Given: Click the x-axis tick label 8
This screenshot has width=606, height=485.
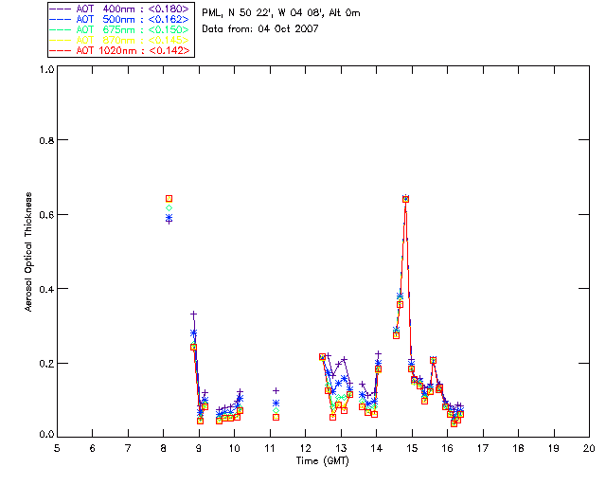Looking at the screenshot, I should click(x=164, y=448).
